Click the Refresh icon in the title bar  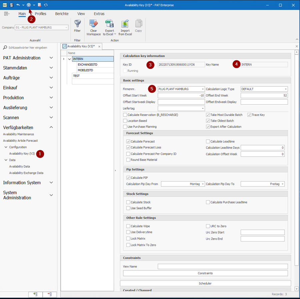point(46,5)
